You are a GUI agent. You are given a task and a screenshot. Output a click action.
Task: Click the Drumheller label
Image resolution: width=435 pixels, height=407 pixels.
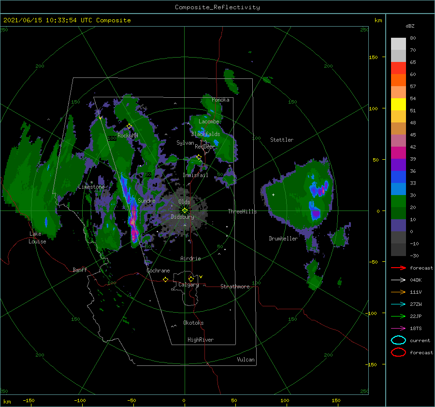(283, 239)
